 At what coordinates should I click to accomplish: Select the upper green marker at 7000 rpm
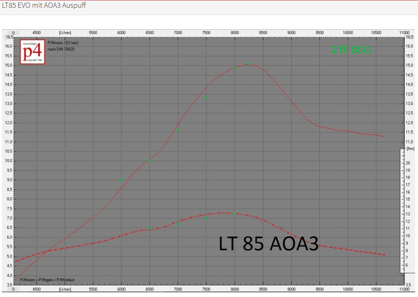(178, 130)
